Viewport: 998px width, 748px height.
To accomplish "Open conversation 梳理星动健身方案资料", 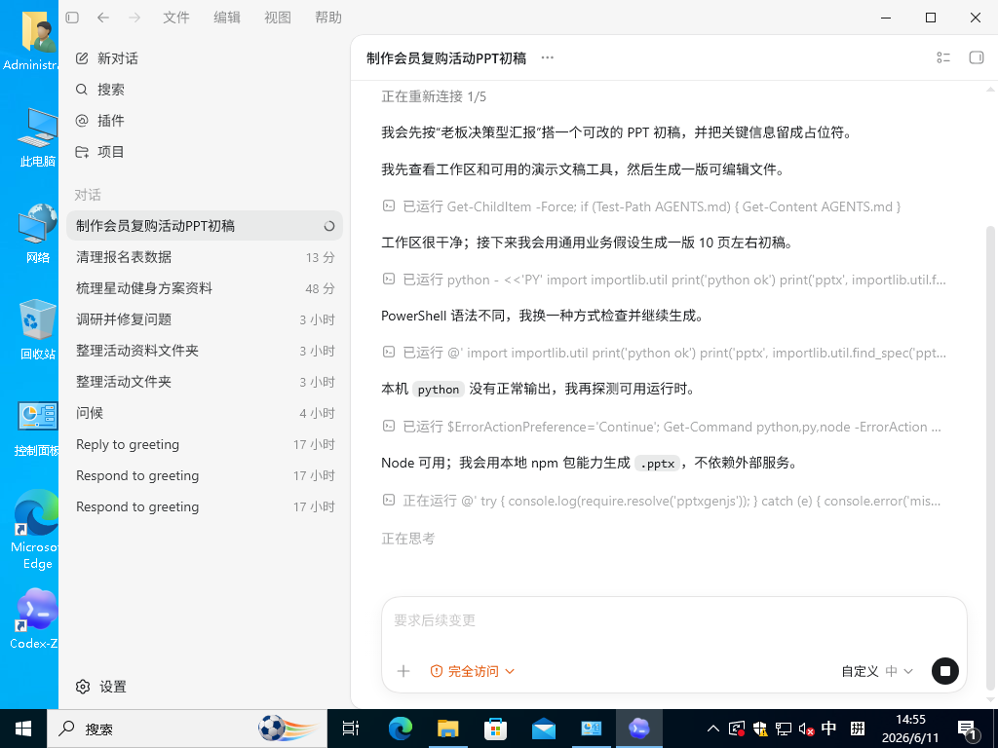I will coord(205,288).
